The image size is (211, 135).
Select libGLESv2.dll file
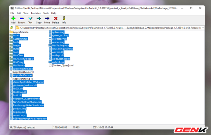(x=18, y=92)
